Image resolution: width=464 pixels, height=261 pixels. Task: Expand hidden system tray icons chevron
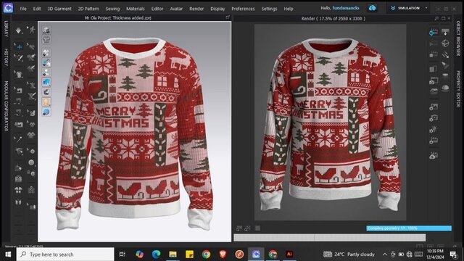(x=385, y=254)
